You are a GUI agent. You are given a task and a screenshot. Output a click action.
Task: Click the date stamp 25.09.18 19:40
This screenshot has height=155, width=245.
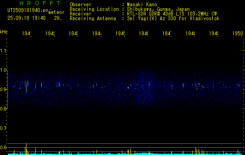pos(26,18)
